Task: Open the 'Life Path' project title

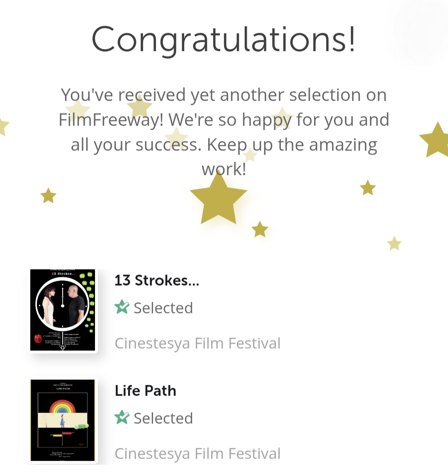Action: (x=145, y=391)
